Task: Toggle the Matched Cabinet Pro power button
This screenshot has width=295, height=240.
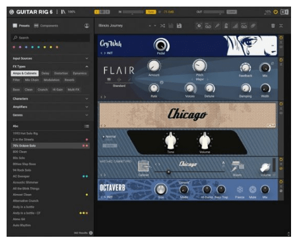Action: point(281,159)
